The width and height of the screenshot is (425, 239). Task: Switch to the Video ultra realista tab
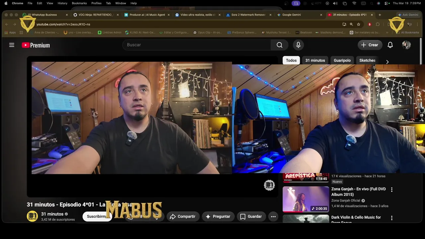point(198,15)
